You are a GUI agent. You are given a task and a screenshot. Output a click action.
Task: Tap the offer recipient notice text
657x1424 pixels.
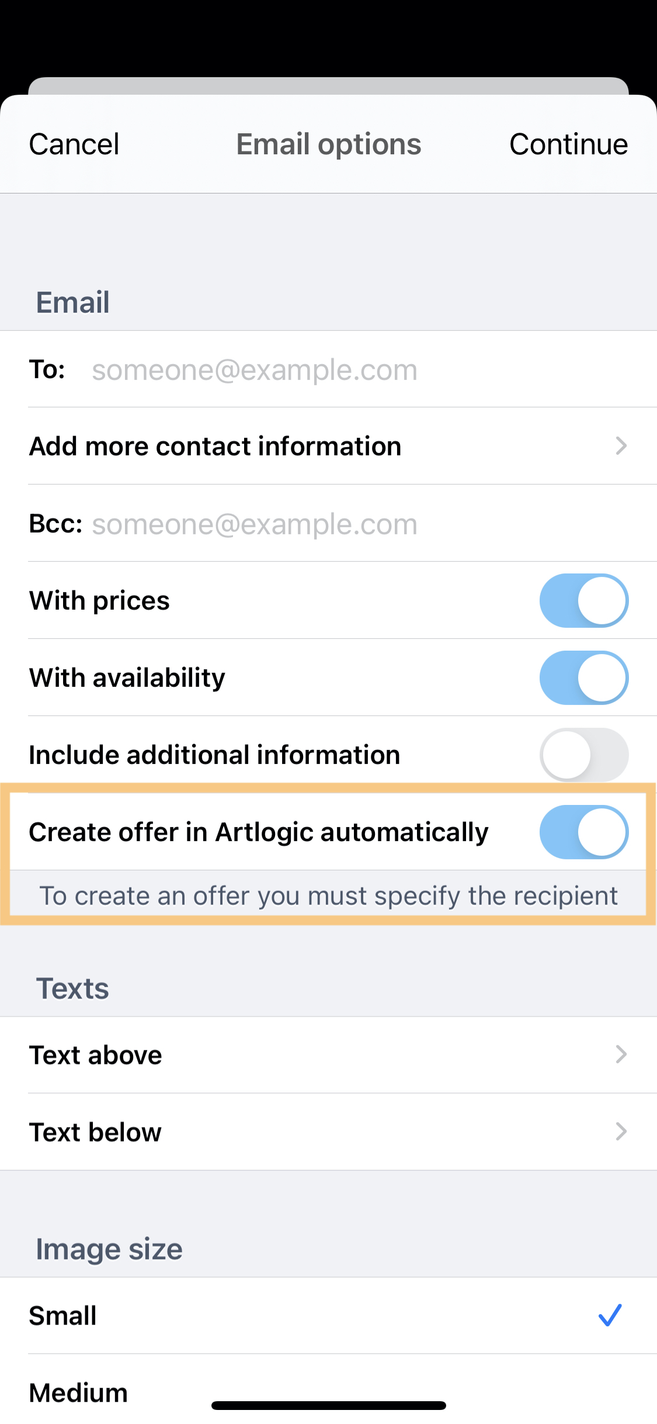click(329, 896)
